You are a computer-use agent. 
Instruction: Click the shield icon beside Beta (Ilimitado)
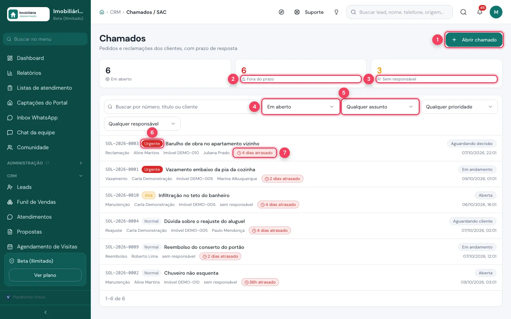pos(11,261)
